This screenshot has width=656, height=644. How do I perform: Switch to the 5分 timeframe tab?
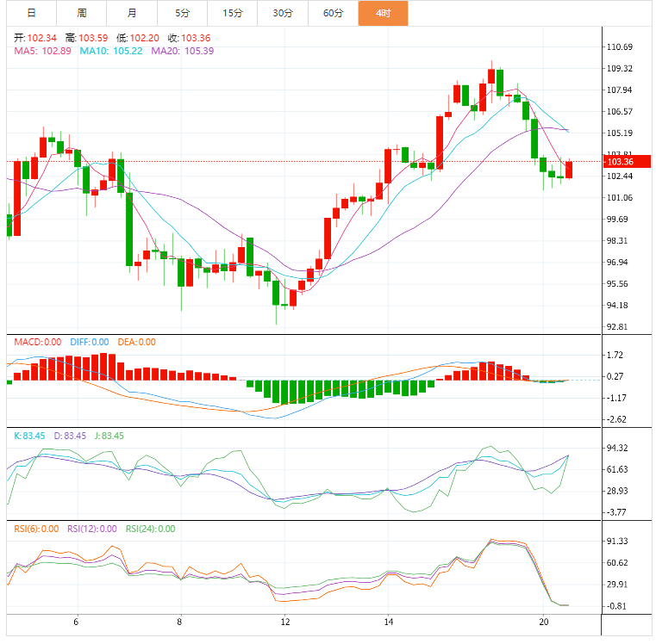(x=182, y=13)
